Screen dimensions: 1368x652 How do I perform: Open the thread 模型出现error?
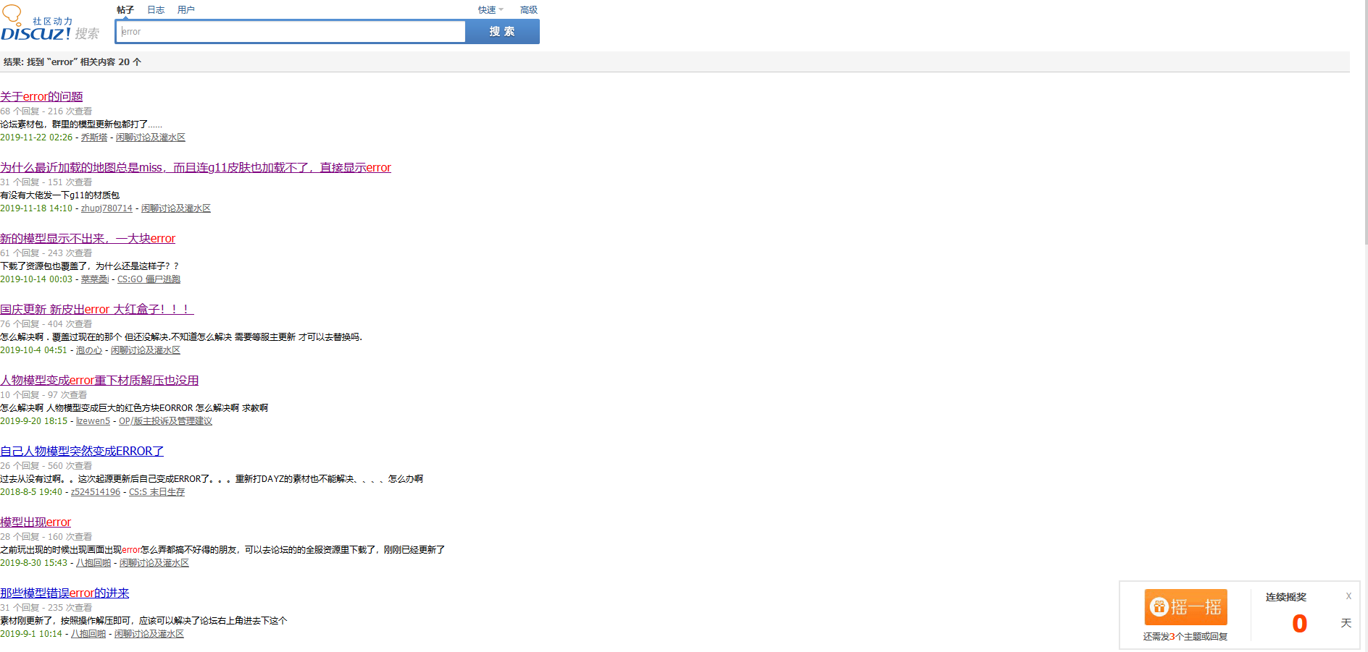[x=36, y=522]
